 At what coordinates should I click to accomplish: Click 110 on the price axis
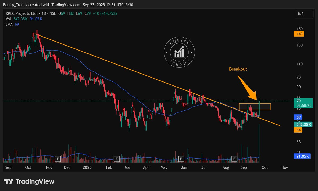(300, 64)
